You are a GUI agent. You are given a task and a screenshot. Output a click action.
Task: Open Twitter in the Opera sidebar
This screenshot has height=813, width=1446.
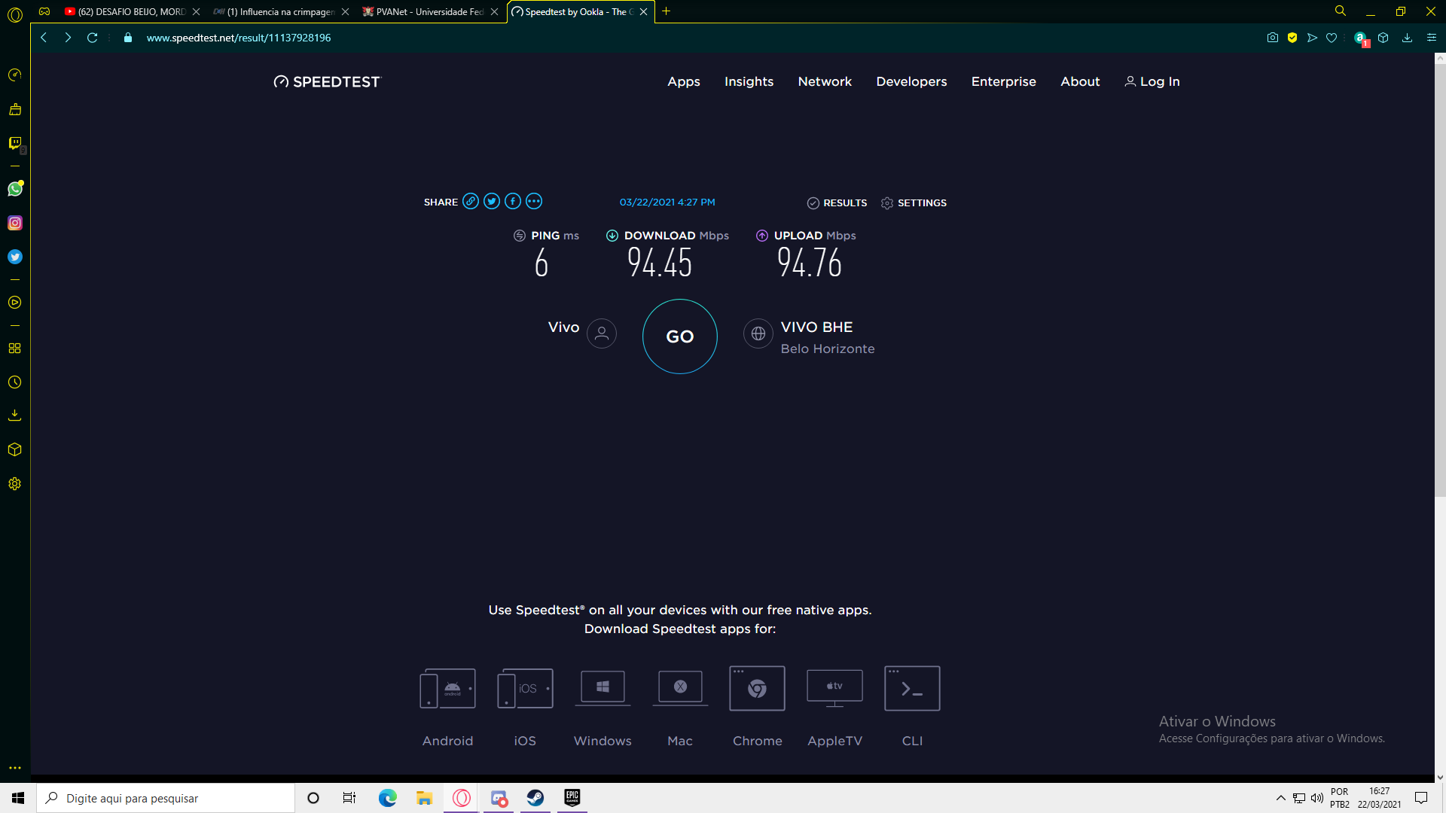click(x=15, y=257)
